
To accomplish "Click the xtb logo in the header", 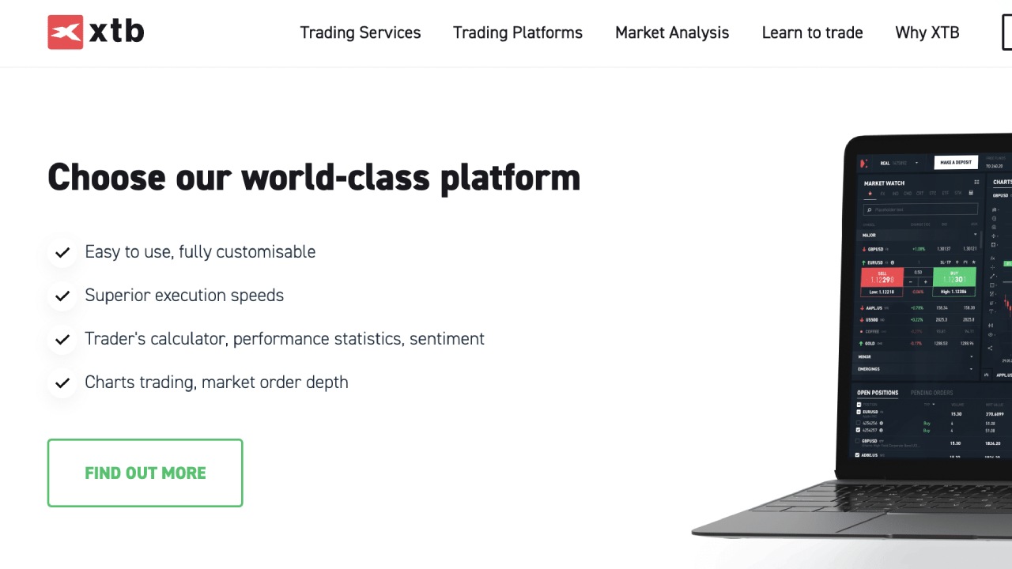I will 96,32.
